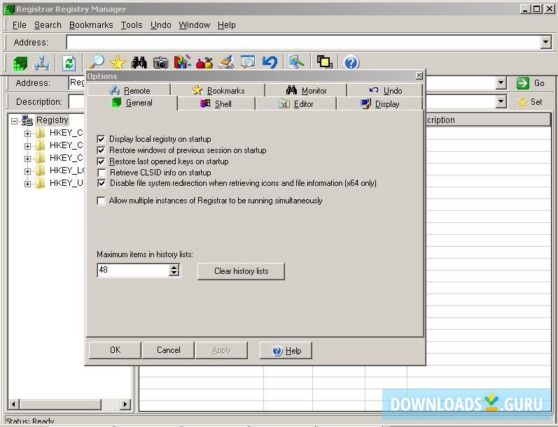558x427 pixels.
Task: Open the Window menu
Action: pyautogui.click(x=195, y=25)
